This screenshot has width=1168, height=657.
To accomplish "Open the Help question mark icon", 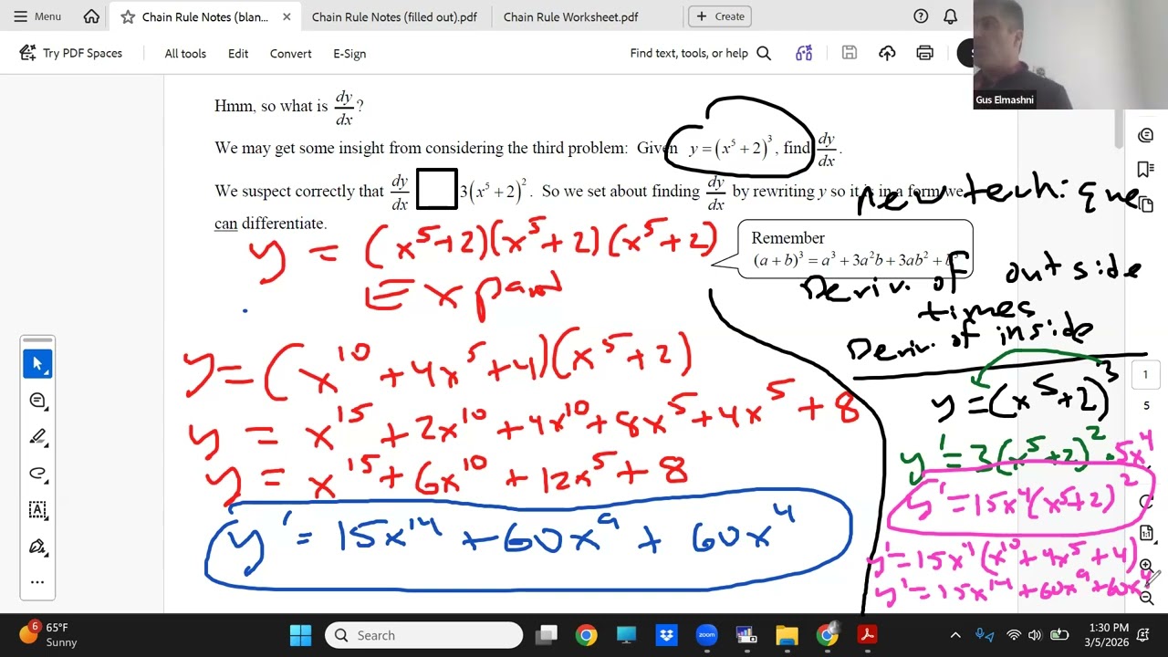I will (921, 16).
